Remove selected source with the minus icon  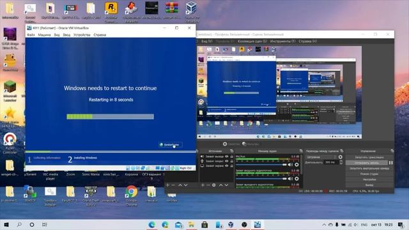coord(208,185)
